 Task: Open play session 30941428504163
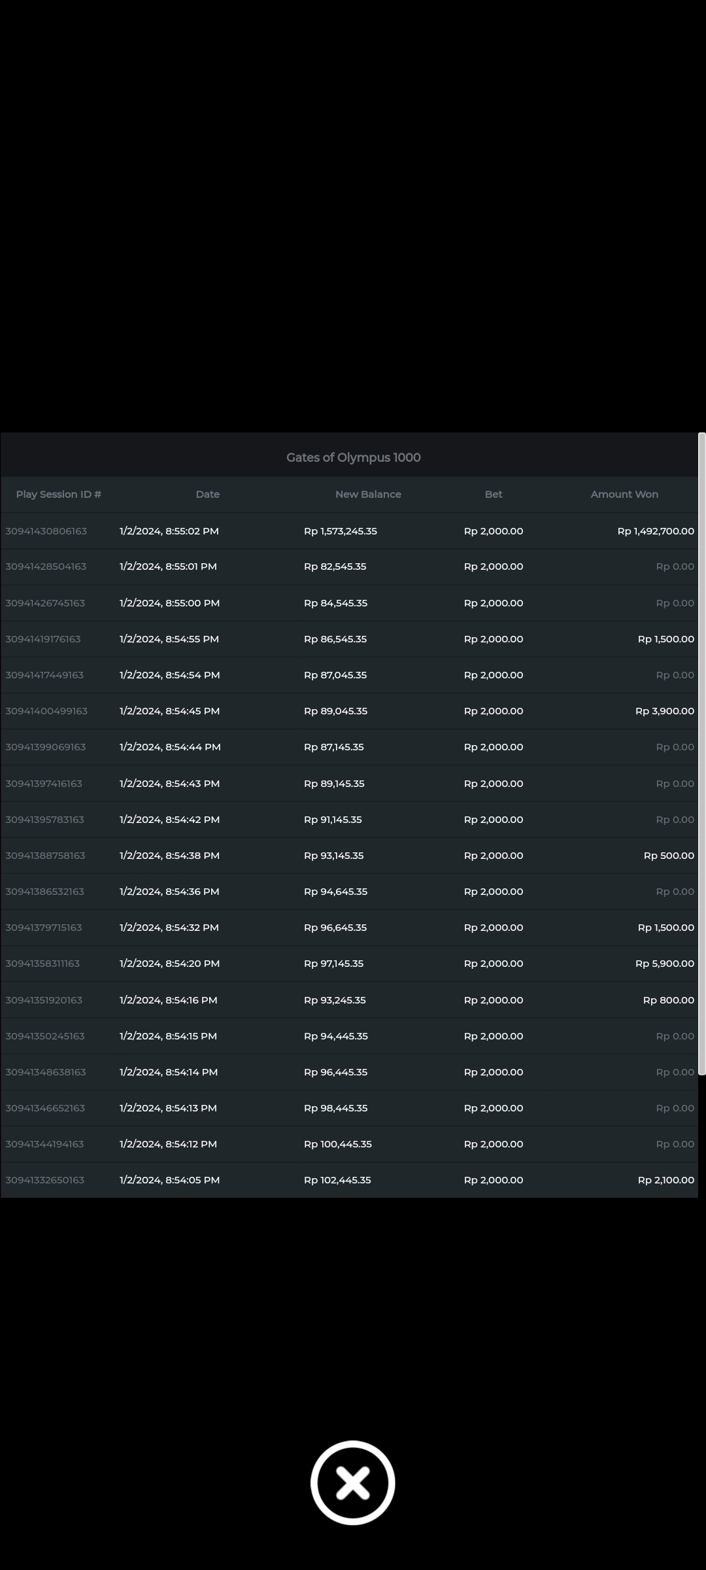click(46, 567)
